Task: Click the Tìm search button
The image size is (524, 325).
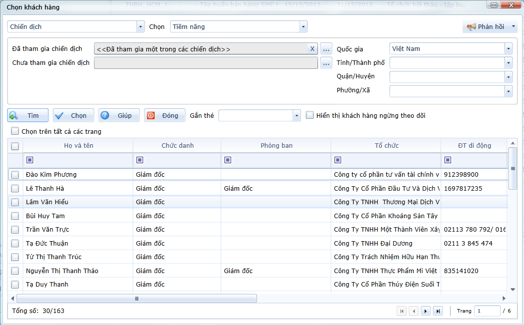Action: 28,115
